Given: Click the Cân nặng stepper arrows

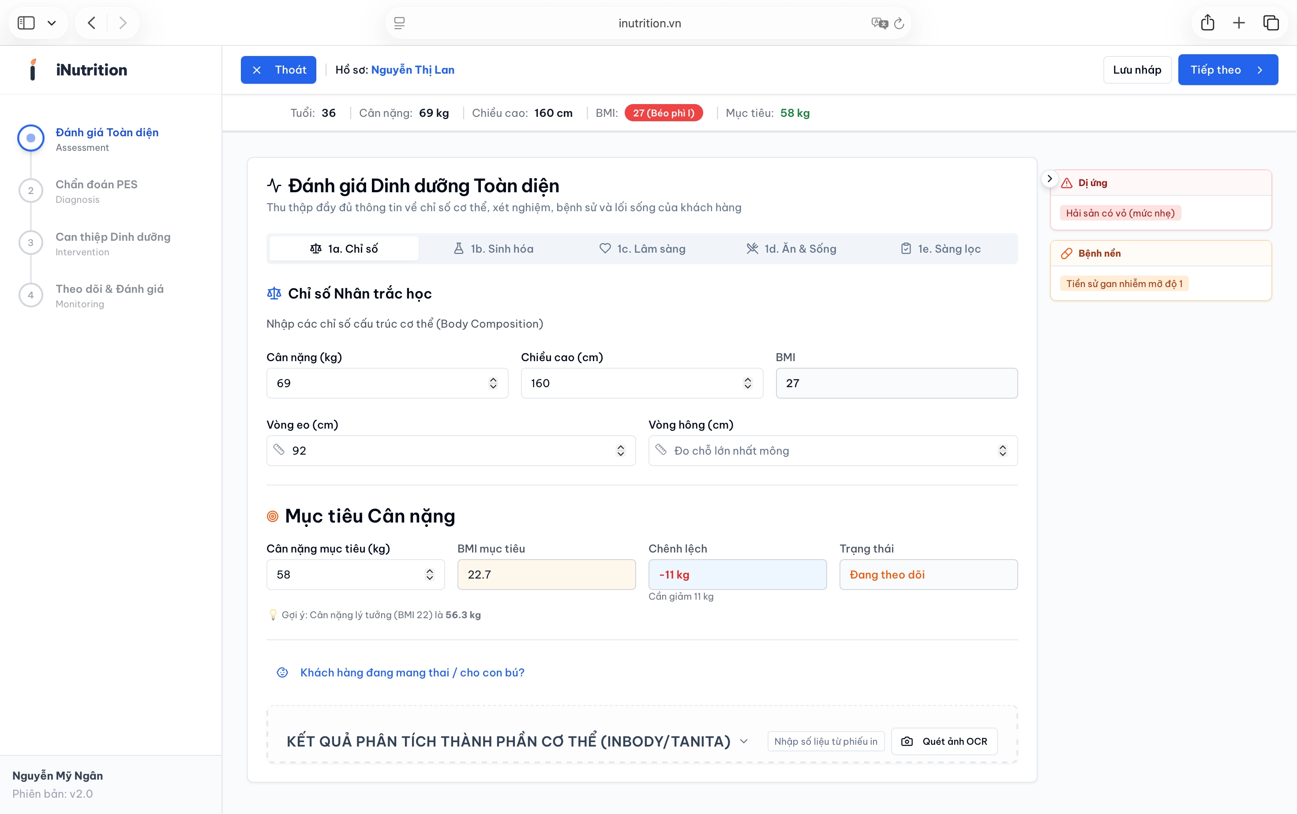Looking at the screenshot, I should [x=493, y=383].
